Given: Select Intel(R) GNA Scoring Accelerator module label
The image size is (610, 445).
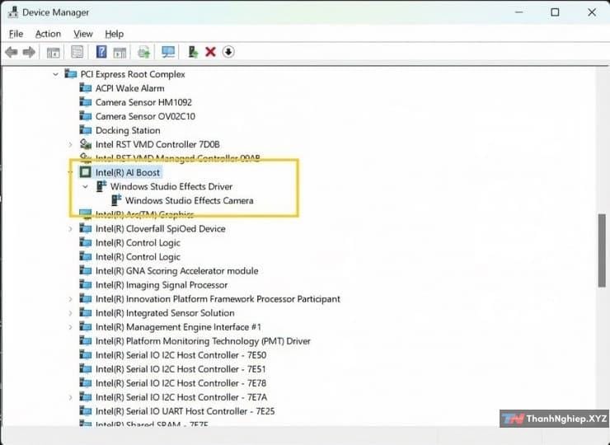Looking at the screenshot, I should coord(176,271).
